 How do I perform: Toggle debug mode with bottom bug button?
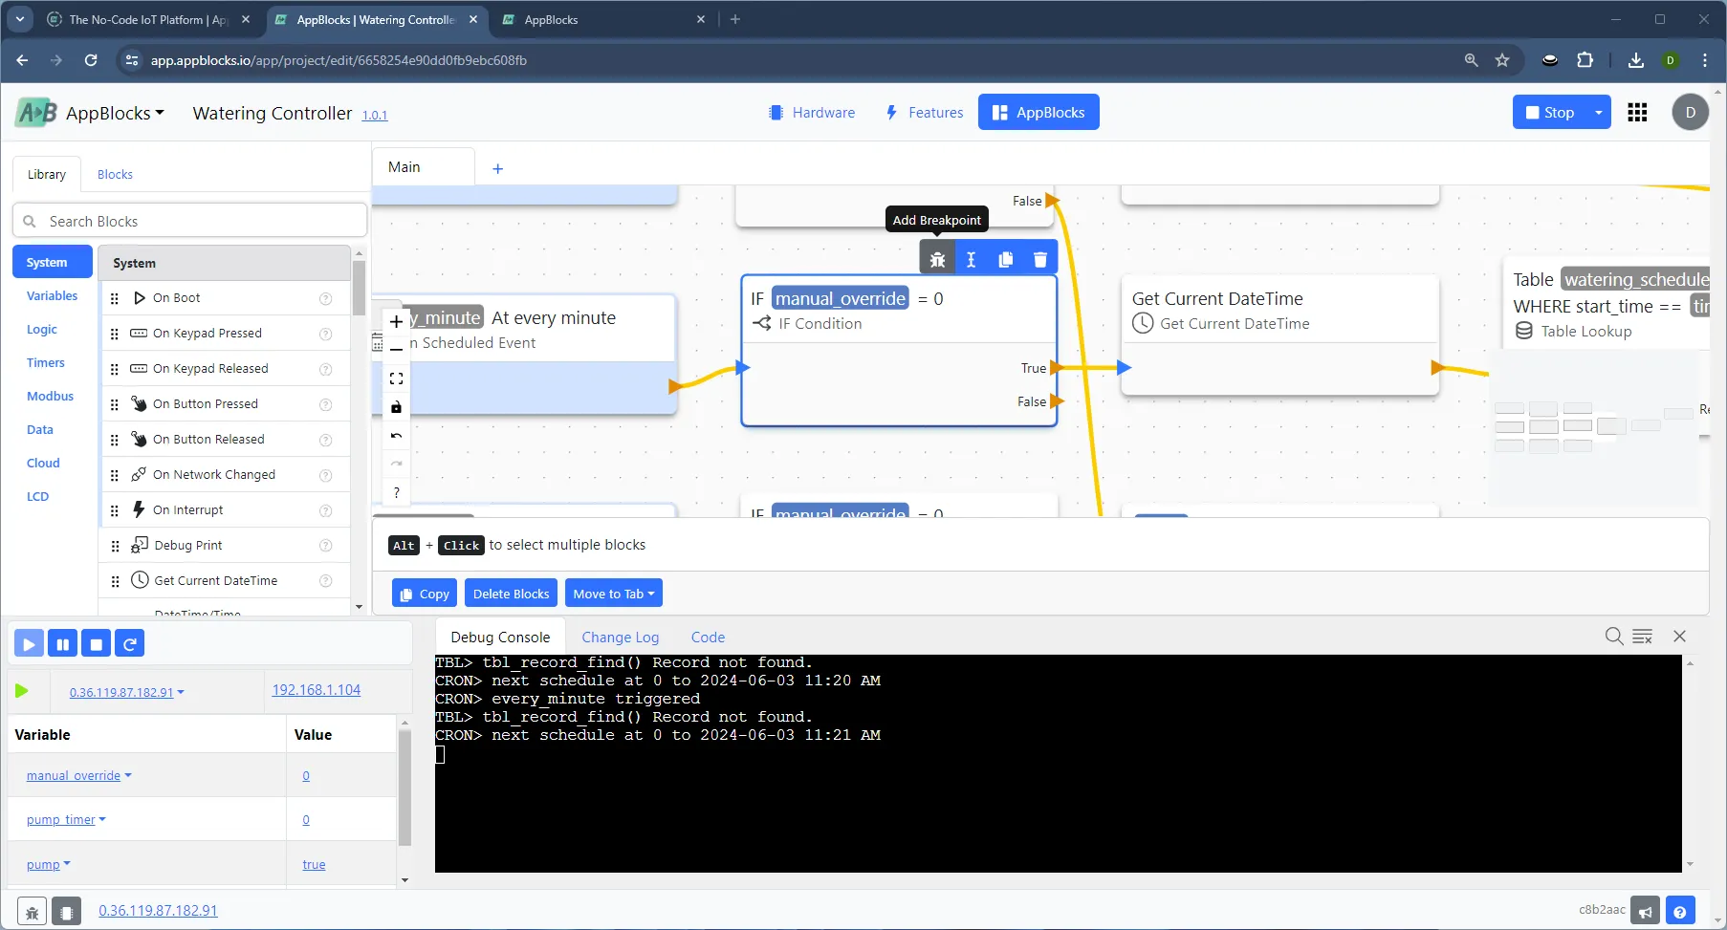[x=32, y=912]
